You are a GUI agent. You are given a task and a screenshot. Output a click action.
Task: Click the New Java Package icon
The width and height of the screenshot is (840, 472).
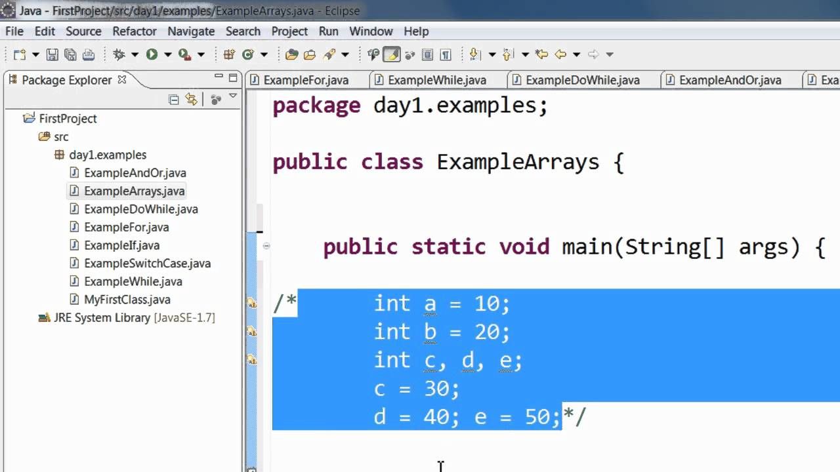coord(229,55)
